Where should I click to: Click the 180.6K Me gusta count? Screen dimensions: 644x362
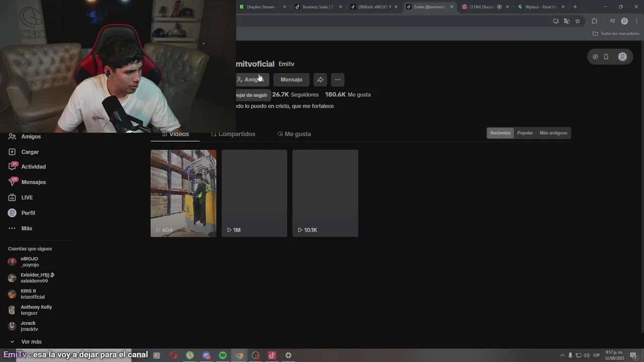click(348, 95)
